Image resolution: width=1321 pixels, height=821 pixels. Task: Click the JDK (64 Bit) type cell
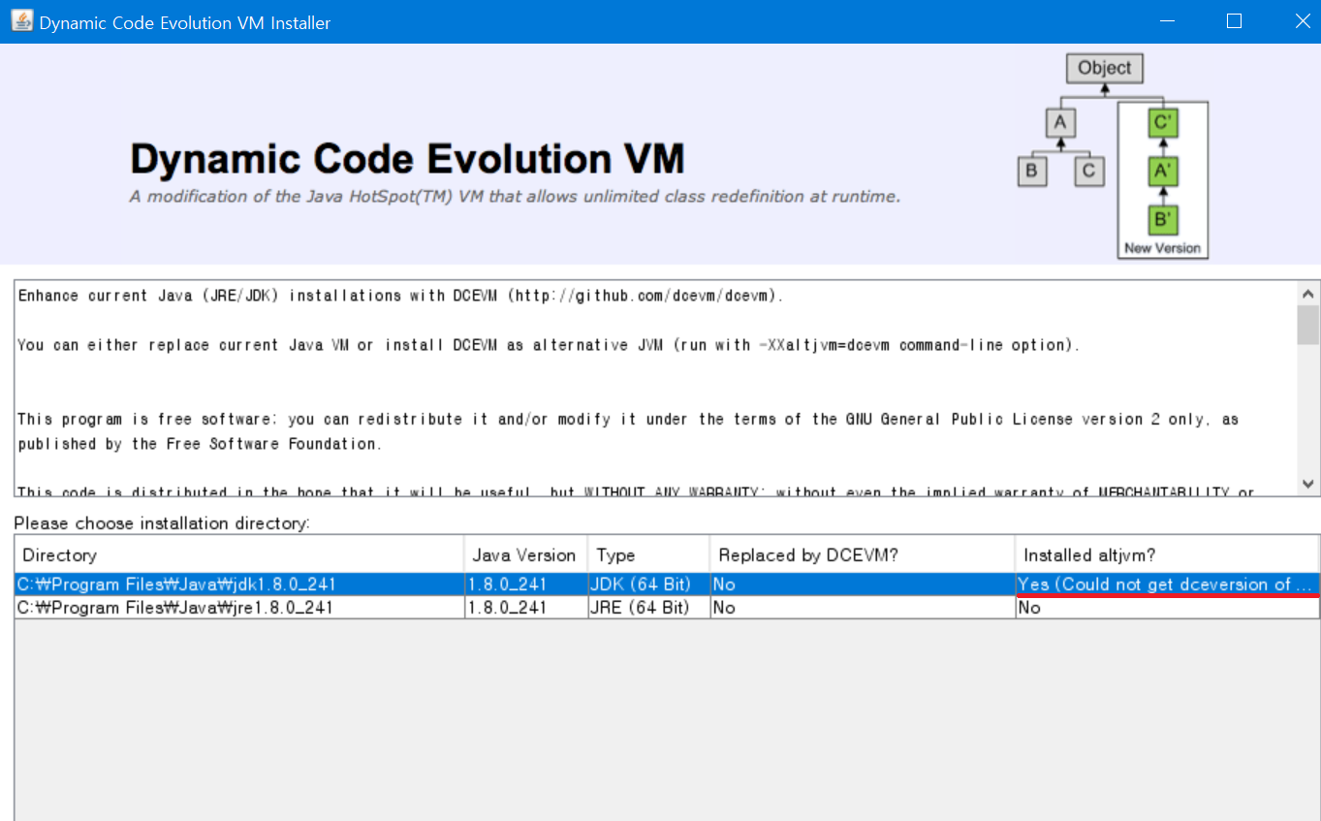(x=648, y=584)
